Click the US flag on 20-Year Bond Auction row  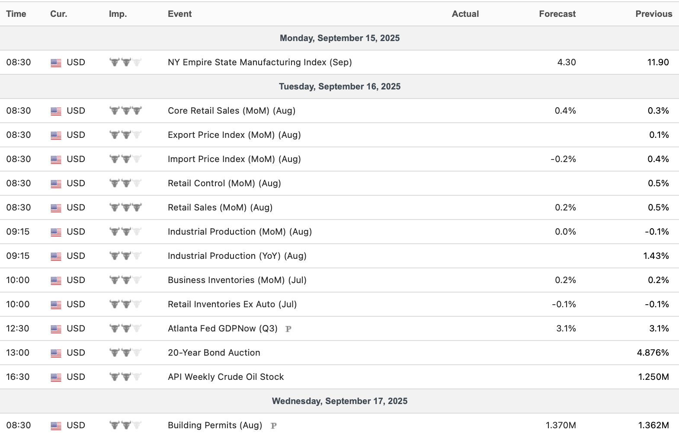pyautogui.click(x=56, y=353)
